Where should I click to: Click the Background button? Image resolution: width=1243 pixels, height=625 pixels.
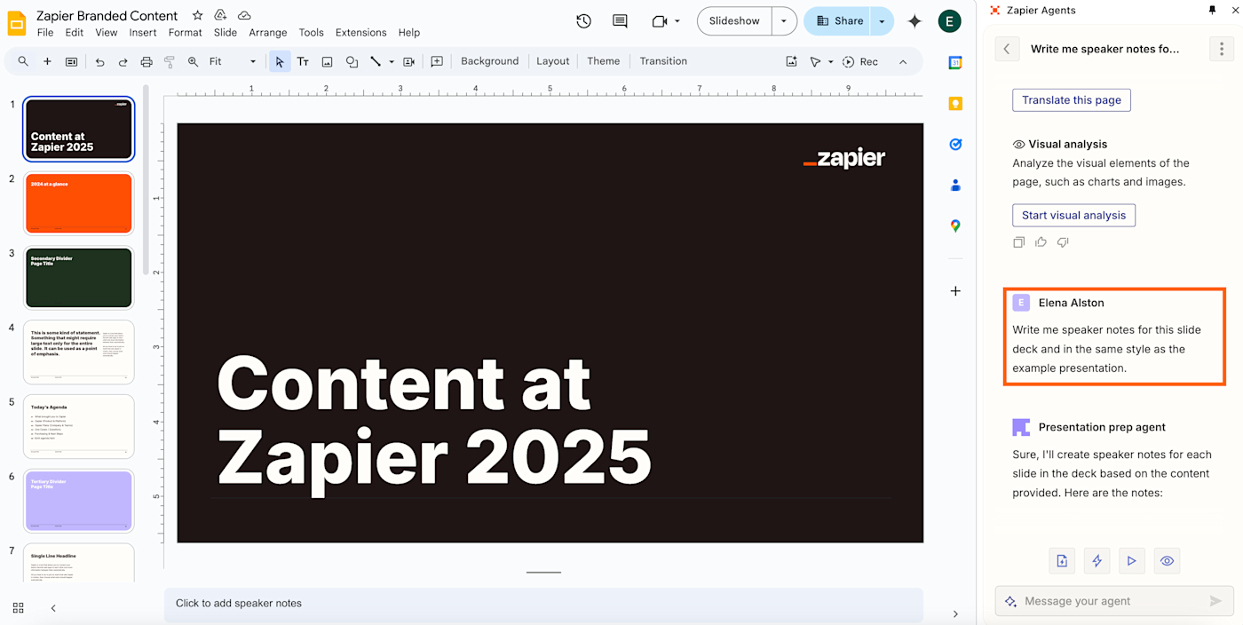(x=489, y=61)
